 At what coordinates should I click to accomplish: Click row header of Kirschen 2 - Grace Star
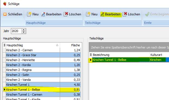(x=4, y=55)
